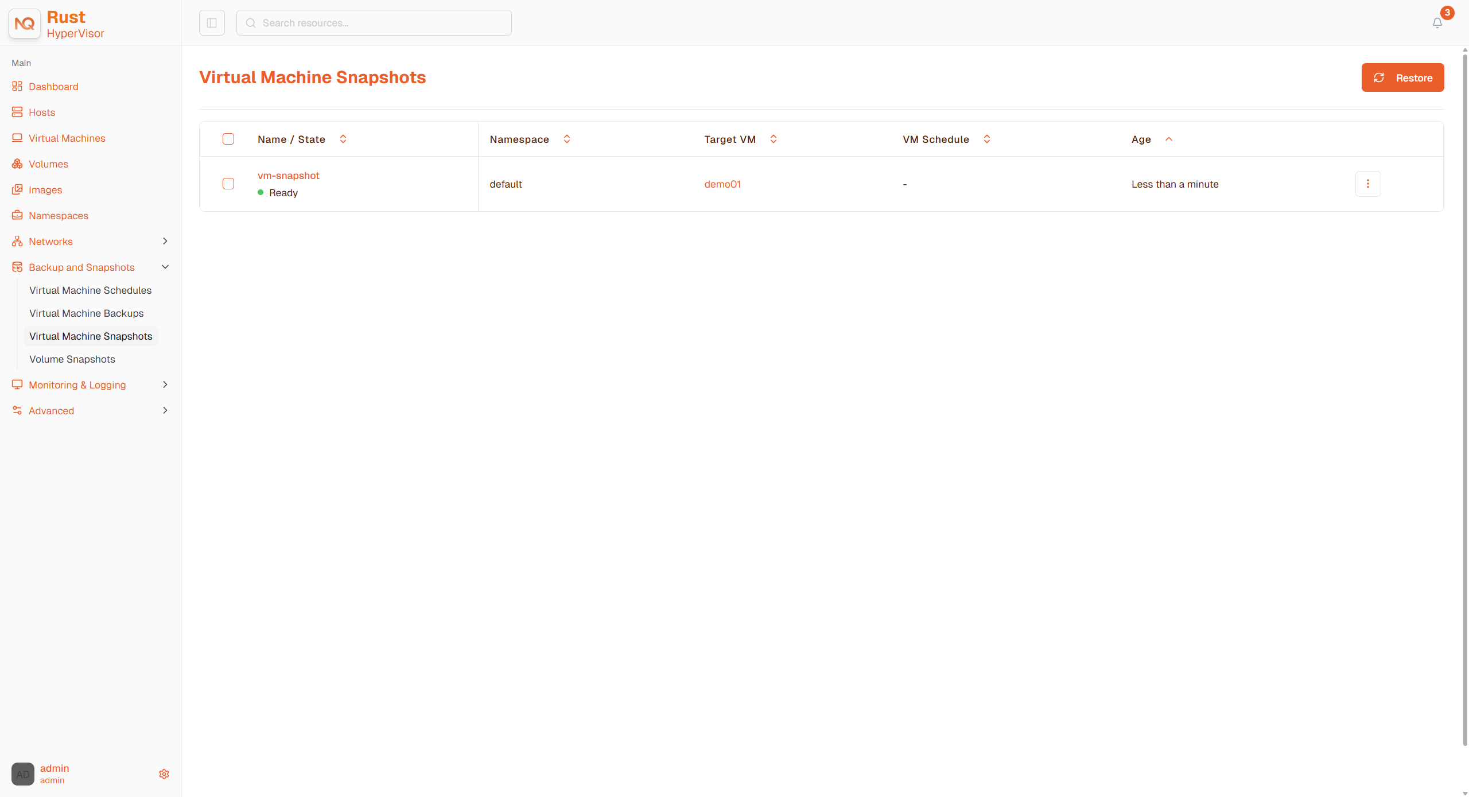Expand the Monitoring & Logging chevron

click(165, 384)
